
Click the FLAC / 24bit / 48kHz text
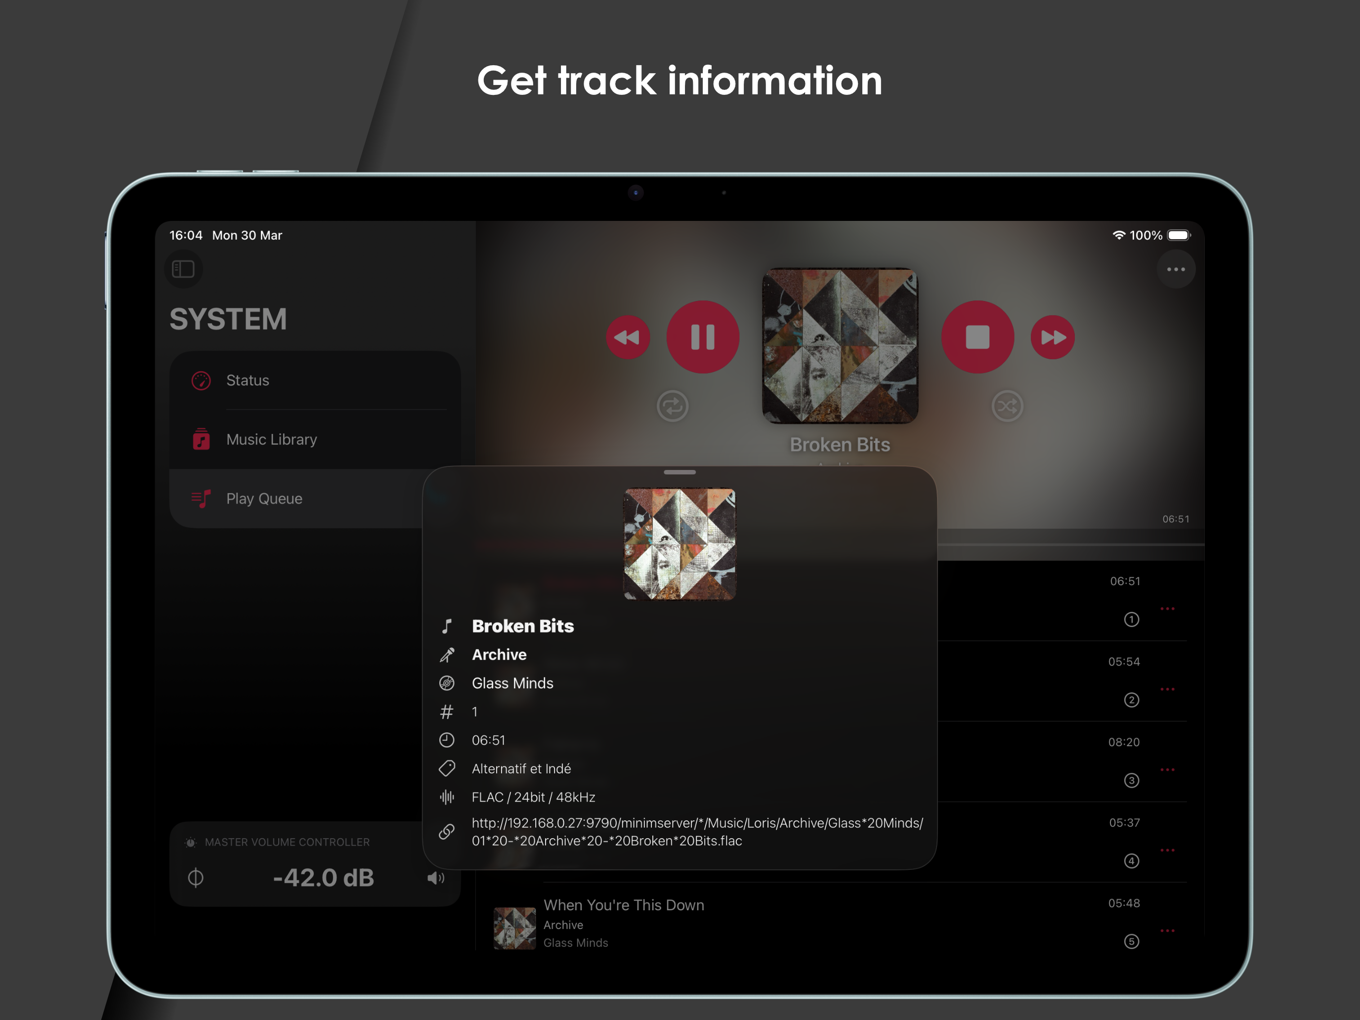tap(533, 798)
